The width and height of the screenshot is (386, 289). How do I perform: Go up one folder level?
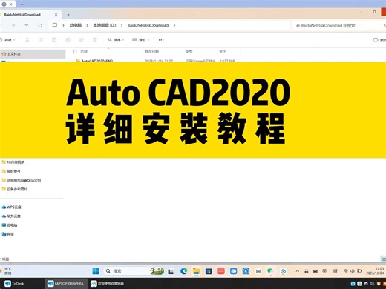(27, 25)
